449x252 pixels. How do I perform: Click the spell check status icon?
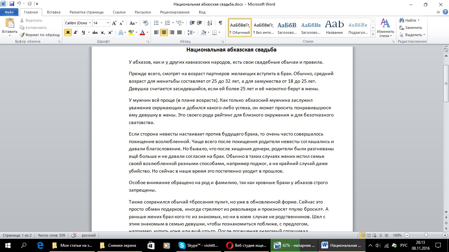click(x=74, y=235)
